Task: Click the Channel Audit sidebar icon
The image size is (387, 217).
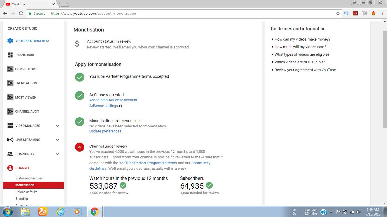Action: (10, 111)
